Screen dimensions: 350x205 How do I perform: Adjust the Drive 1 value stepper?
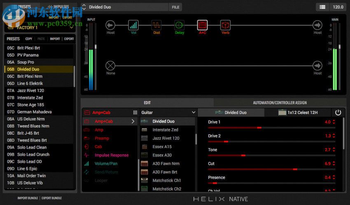pos(334,122)
